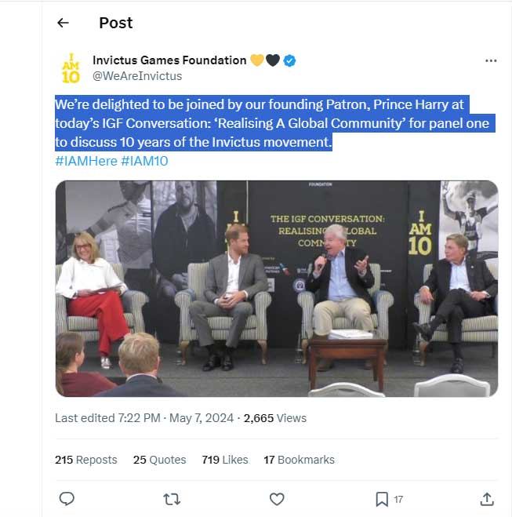The height and width of the screenshot is (517, 512).
Task: Click the blue verified badge icon
Action: click(289, 60)
